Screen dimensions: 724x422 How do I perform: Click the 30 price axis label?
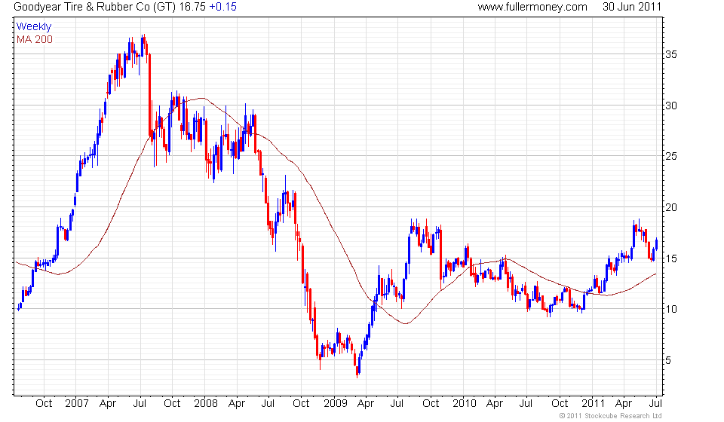pyautogui.click(x=671, y=105)
